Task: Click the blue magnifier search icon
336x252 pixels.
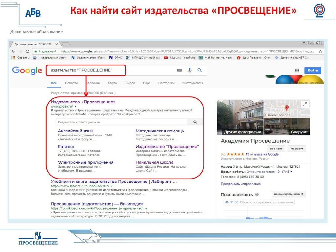Action: pos(199,70)
